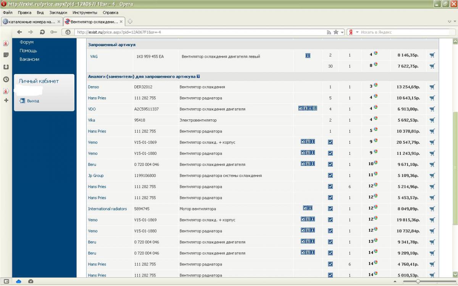Screen dimensions: 458x286
Task: Add Vika 95418 electric fan to cart
Action: tap(432, 120)
